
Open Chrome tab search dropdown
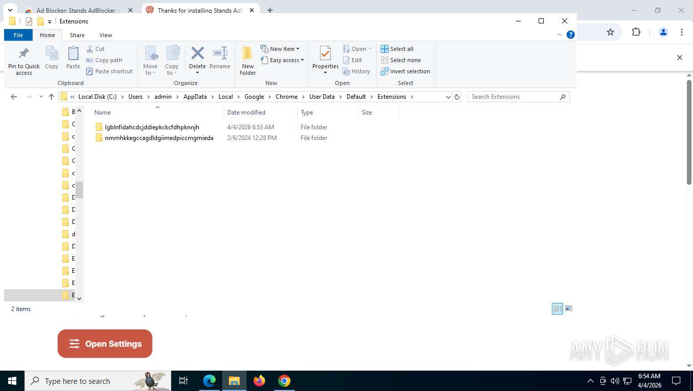pos(10,10)
